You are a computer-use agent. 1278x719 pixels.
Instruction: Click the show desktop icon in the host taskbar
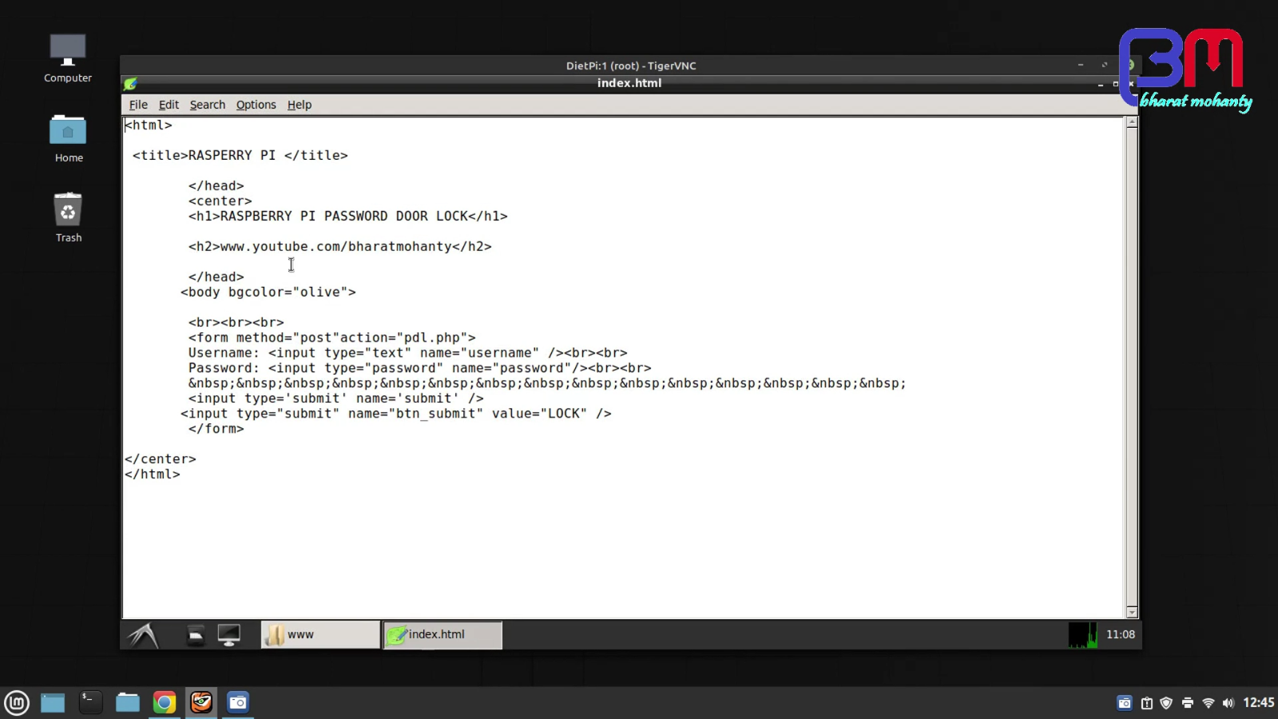[x=53, y=702]
